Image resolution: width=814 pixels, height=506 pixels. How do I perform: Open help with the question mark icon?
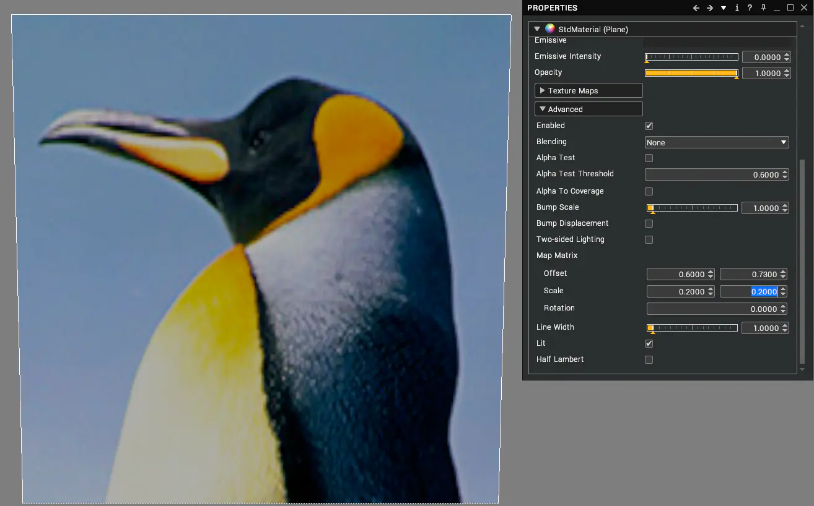pos(750,8)
